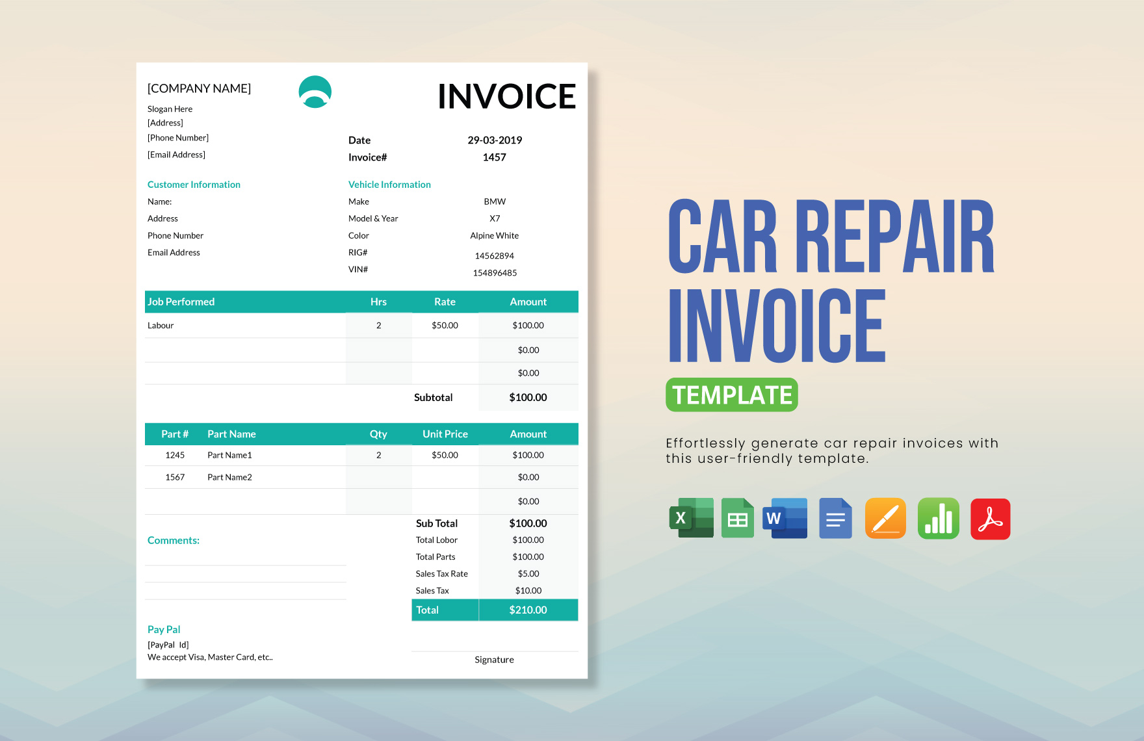
Task: Click the VIN# value 154896485
Action: 495,273
